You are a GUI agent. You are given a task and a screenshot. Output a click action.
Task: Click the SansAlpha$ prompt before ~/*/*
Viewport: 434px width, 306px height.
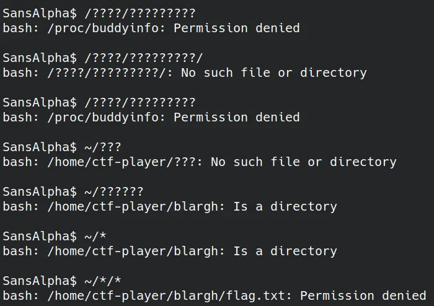pos(40,281)
